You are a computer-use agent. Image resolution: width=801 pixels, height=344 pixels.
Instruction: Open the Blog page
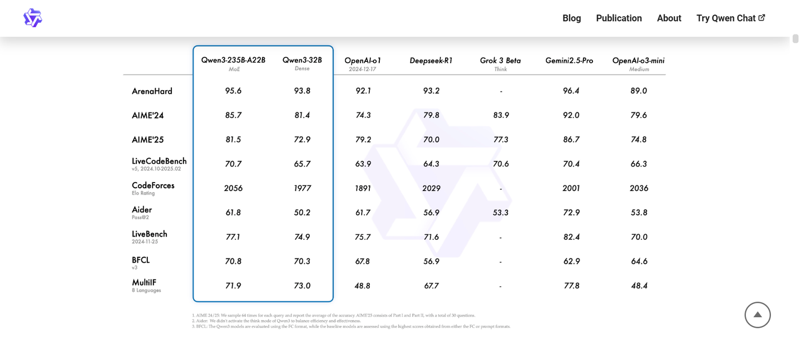[571, 18]
